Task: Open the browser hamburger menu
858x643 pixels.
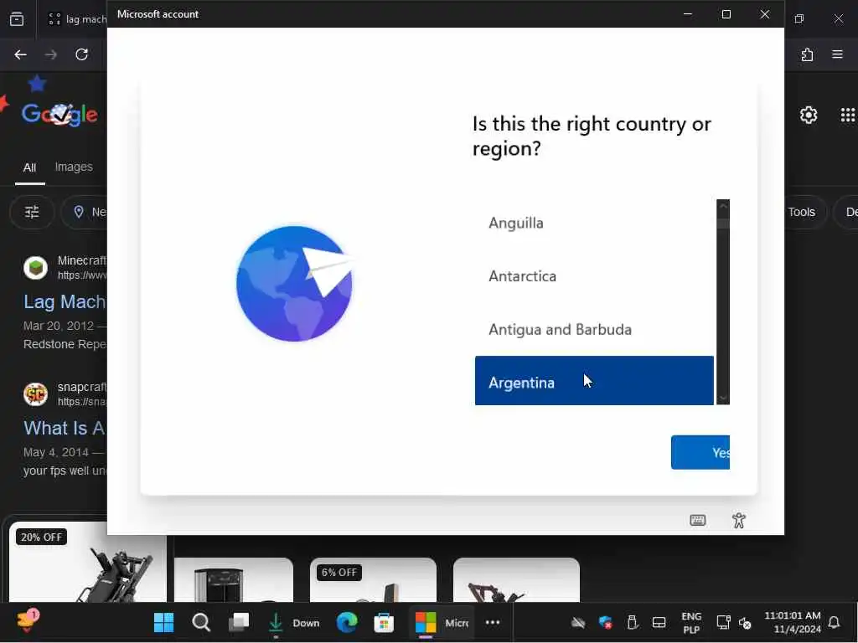Action: tap(837, 54)
